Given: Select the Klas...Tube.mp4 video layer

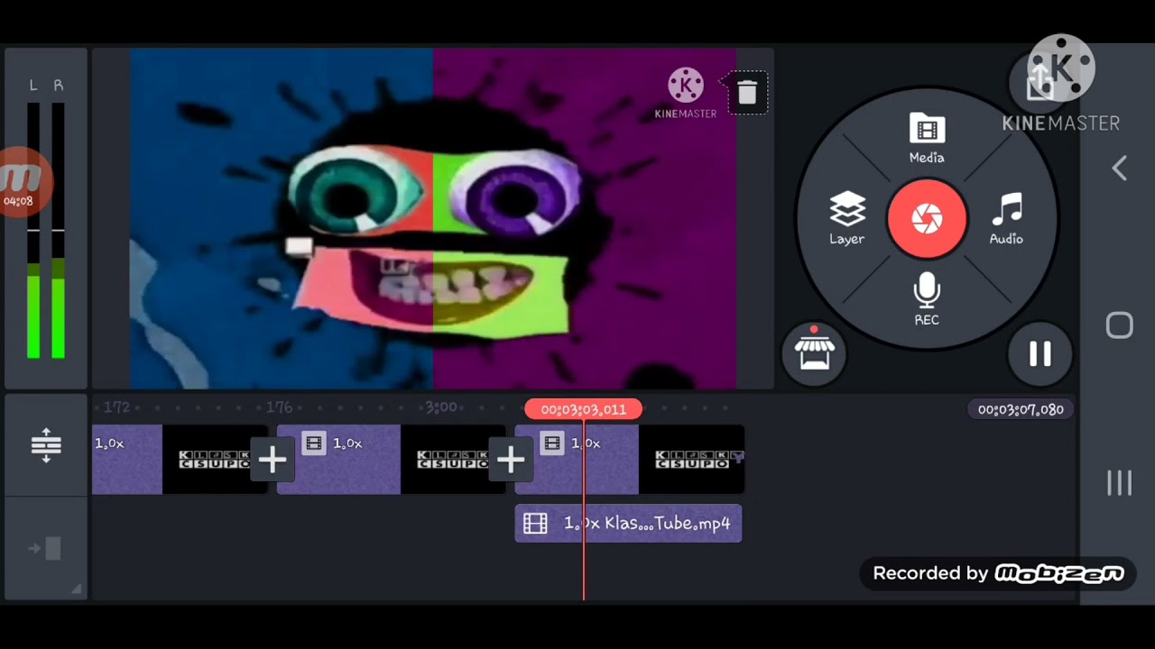Looking at the screenshot, I should [x=628, y=524].
